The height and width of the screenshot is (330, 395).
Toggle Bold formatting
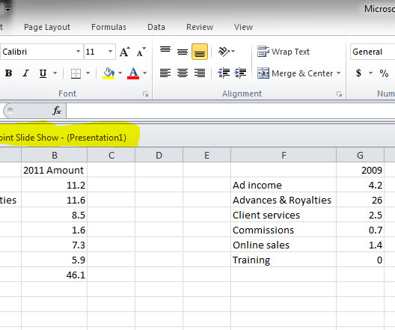(x=8, y=73)
